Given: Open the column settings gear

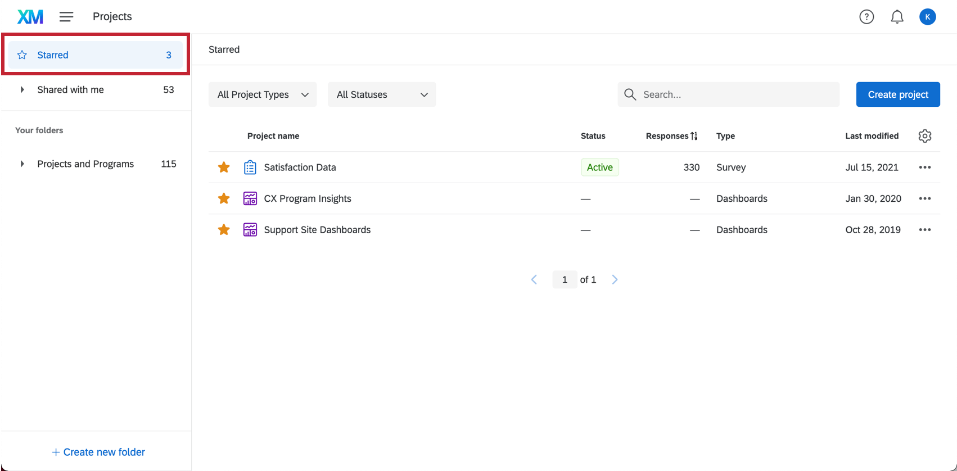Looking at the screenshot, I should (x=924, y=136).
